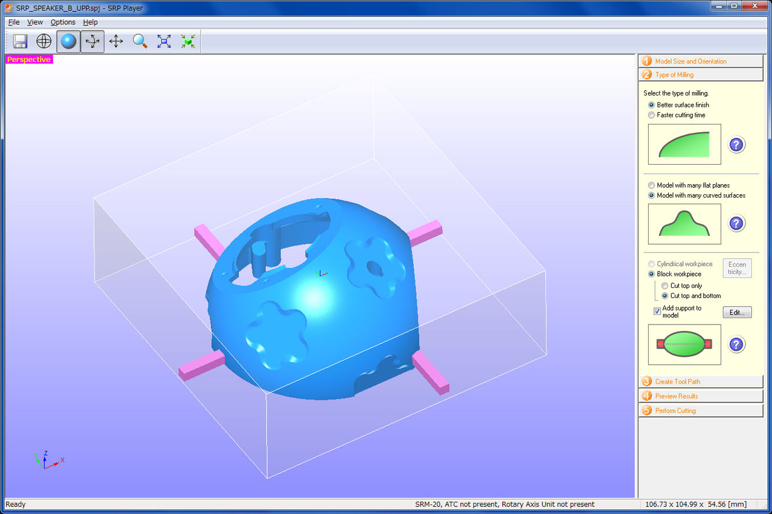Click the Edit... support button
The image size is (772, 514).
737,312
